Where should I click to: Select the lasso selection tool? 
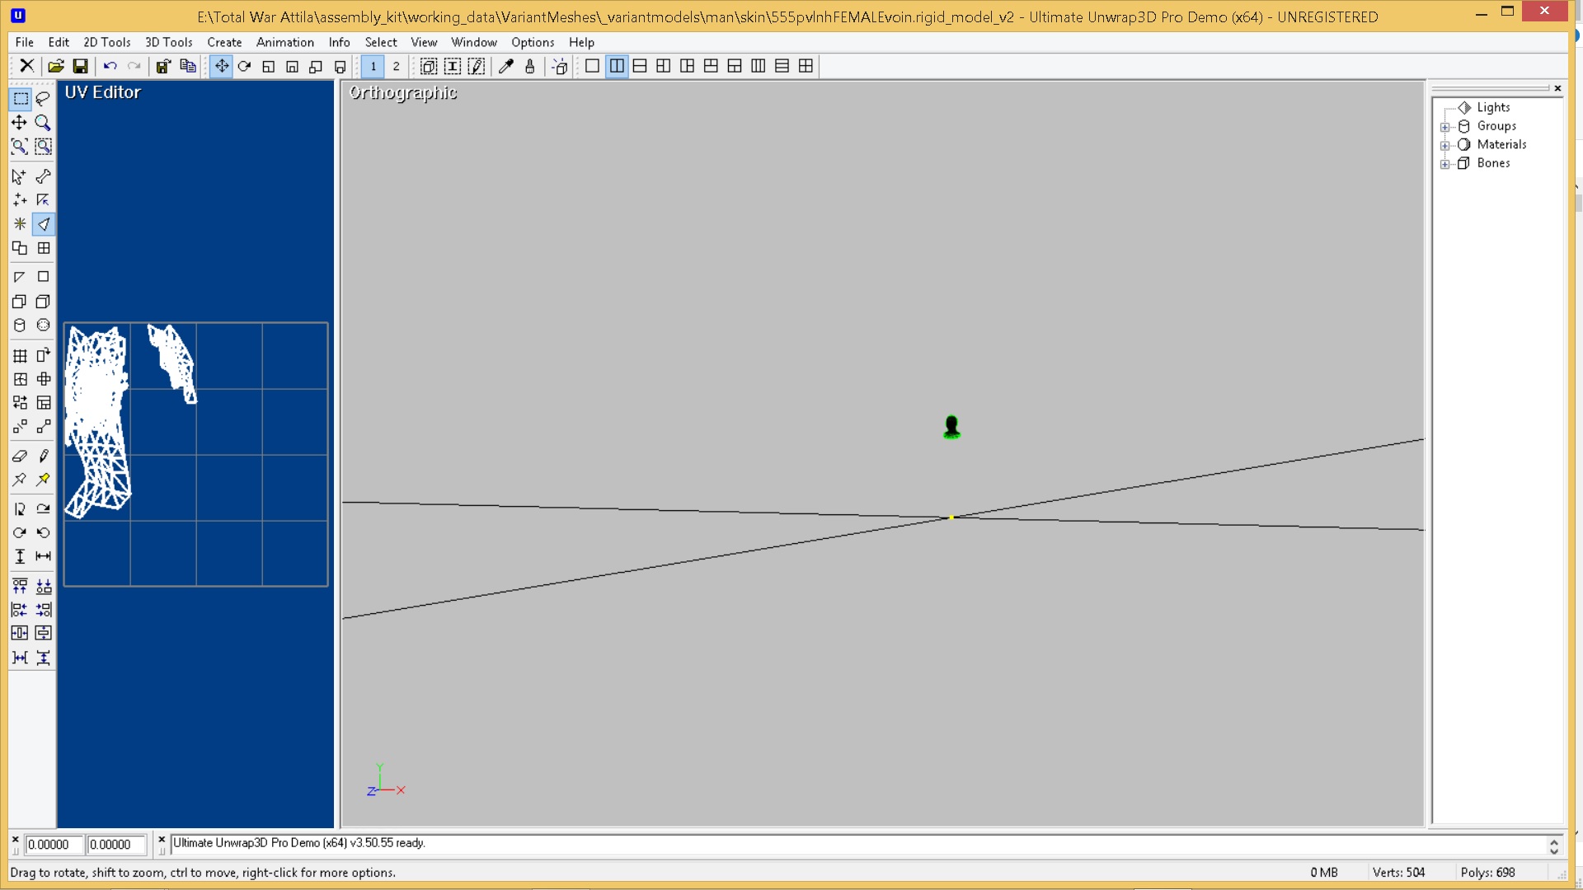point(43,99)
